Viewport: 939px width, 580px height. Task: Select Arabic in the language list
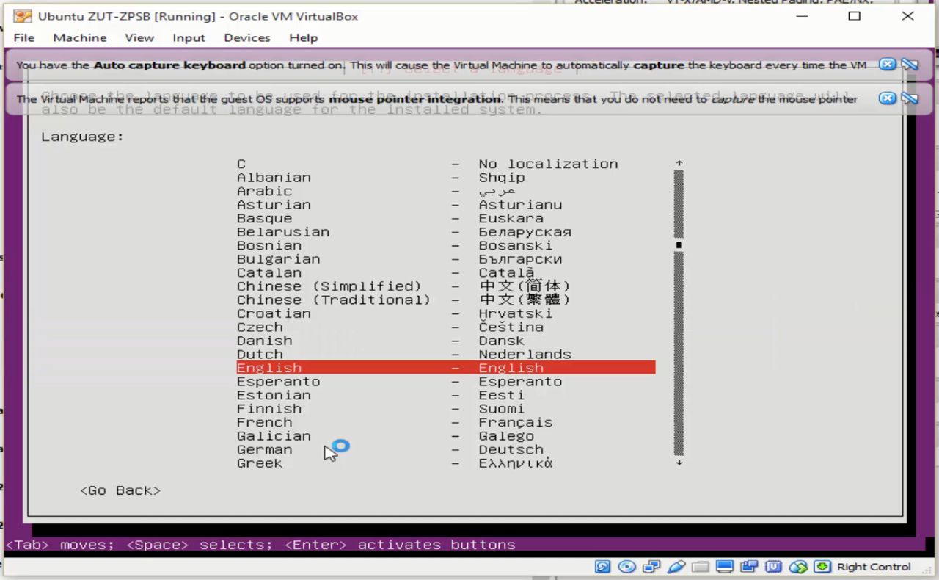pyautogui.click(x=376, y=191)
